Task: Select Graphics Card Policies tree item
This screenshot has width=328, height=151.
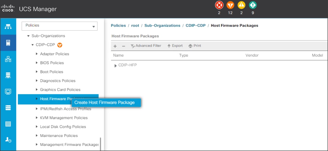Action: click(x=60, y=90)
